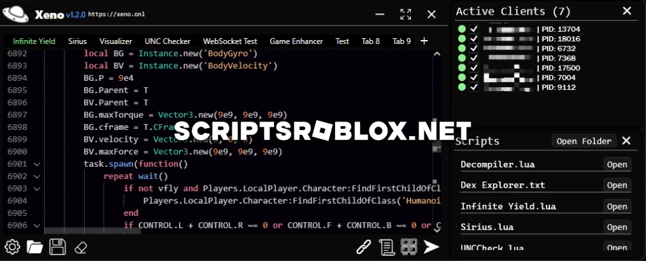646x261 pixels.
Task: Select the Test tab
Action: (x=342, y=41)
